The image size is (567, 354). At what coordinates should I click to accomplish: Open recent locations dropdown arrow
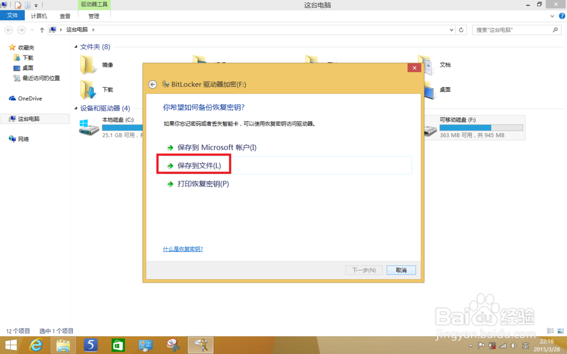point(32,30)
